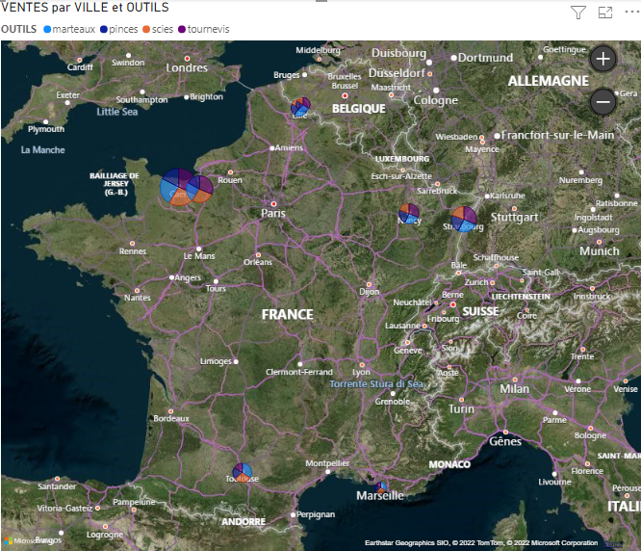The image size is (641, 551).
Task: Click the ANDORRE label
Action: pos(244,522)
